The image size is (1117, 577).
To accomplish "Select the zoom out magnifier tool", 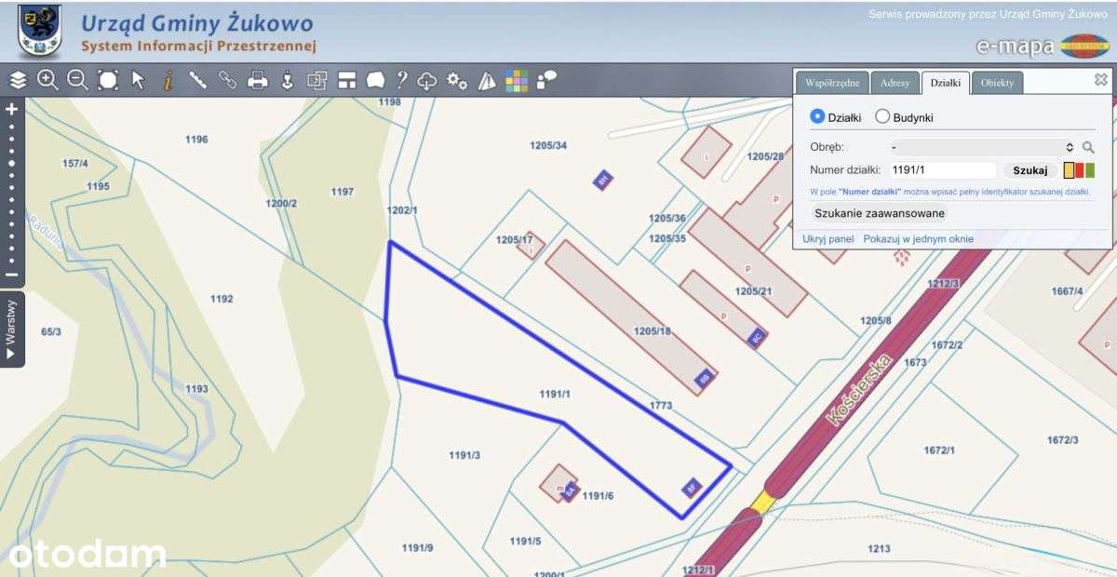I will pos(78,80).
